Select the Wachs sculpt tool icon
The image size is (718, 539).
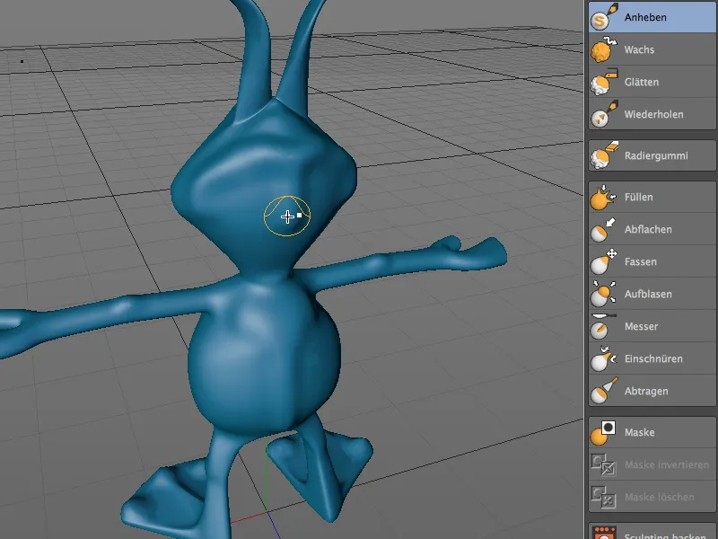tap(603, 49)
